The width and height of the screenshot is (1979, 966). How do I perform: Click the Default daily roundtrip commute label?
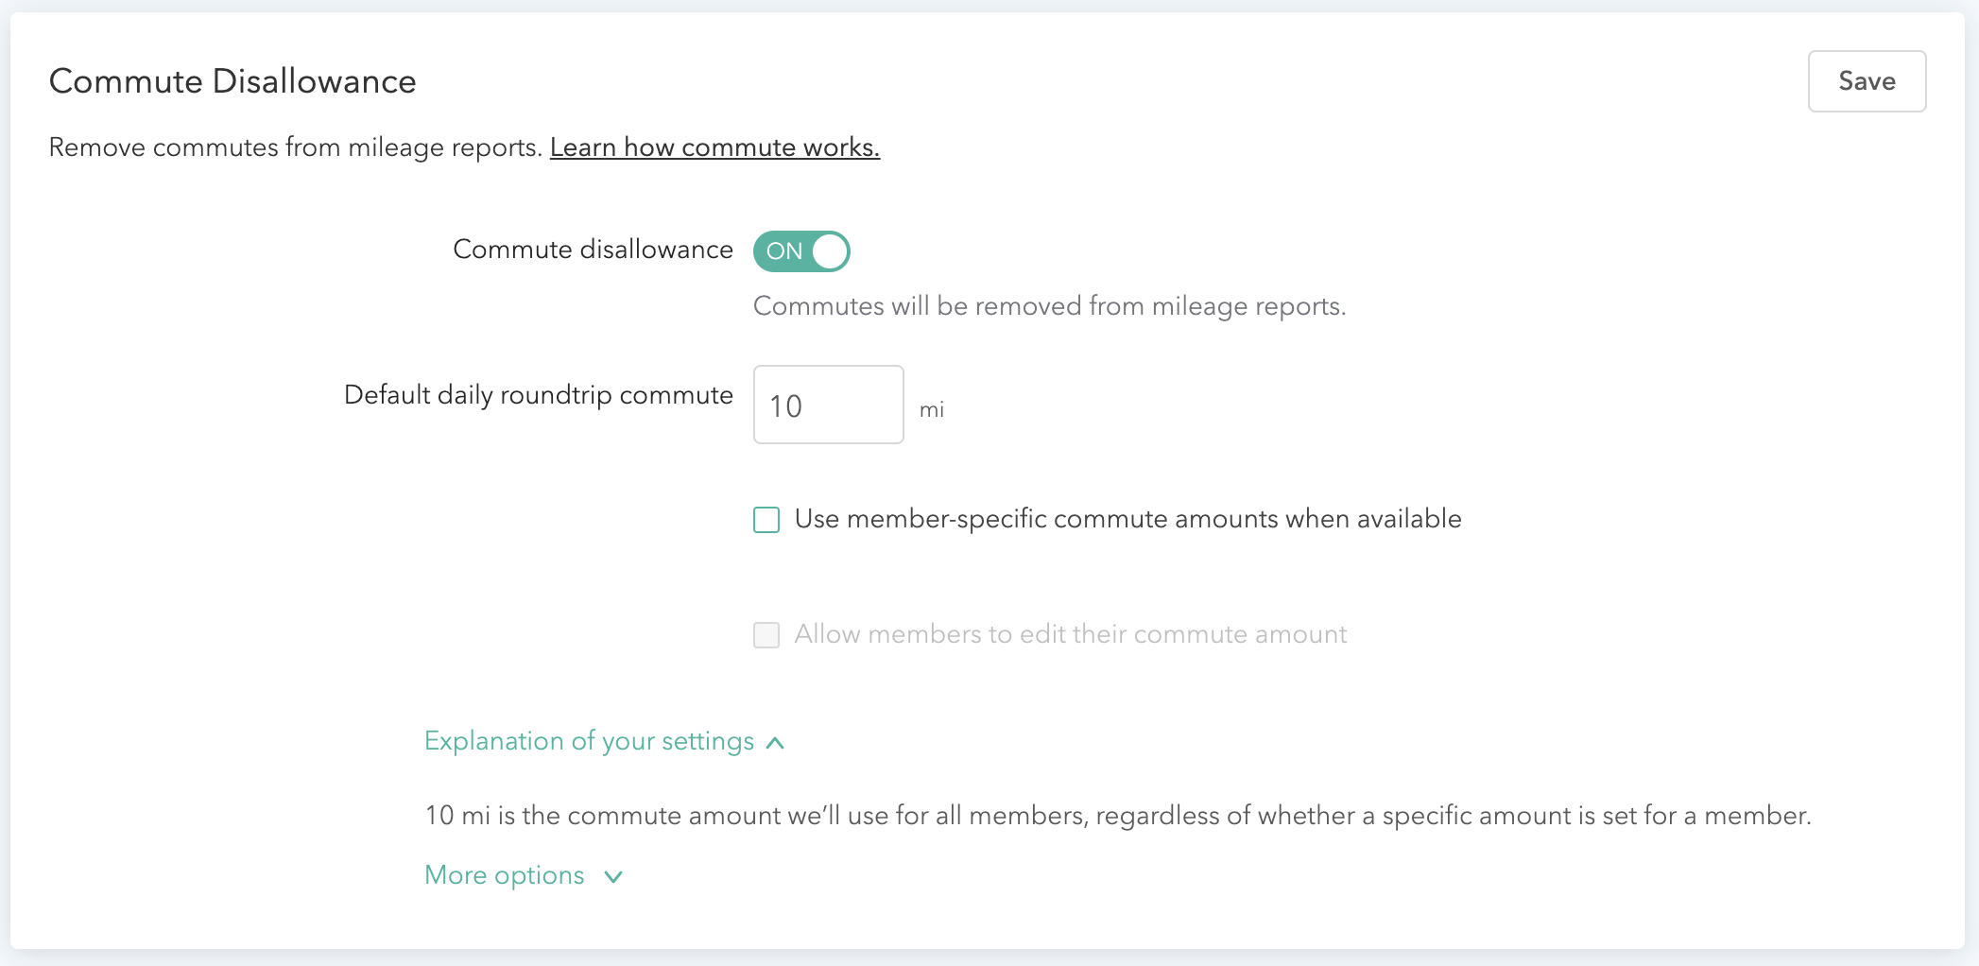tap(538, 395)
